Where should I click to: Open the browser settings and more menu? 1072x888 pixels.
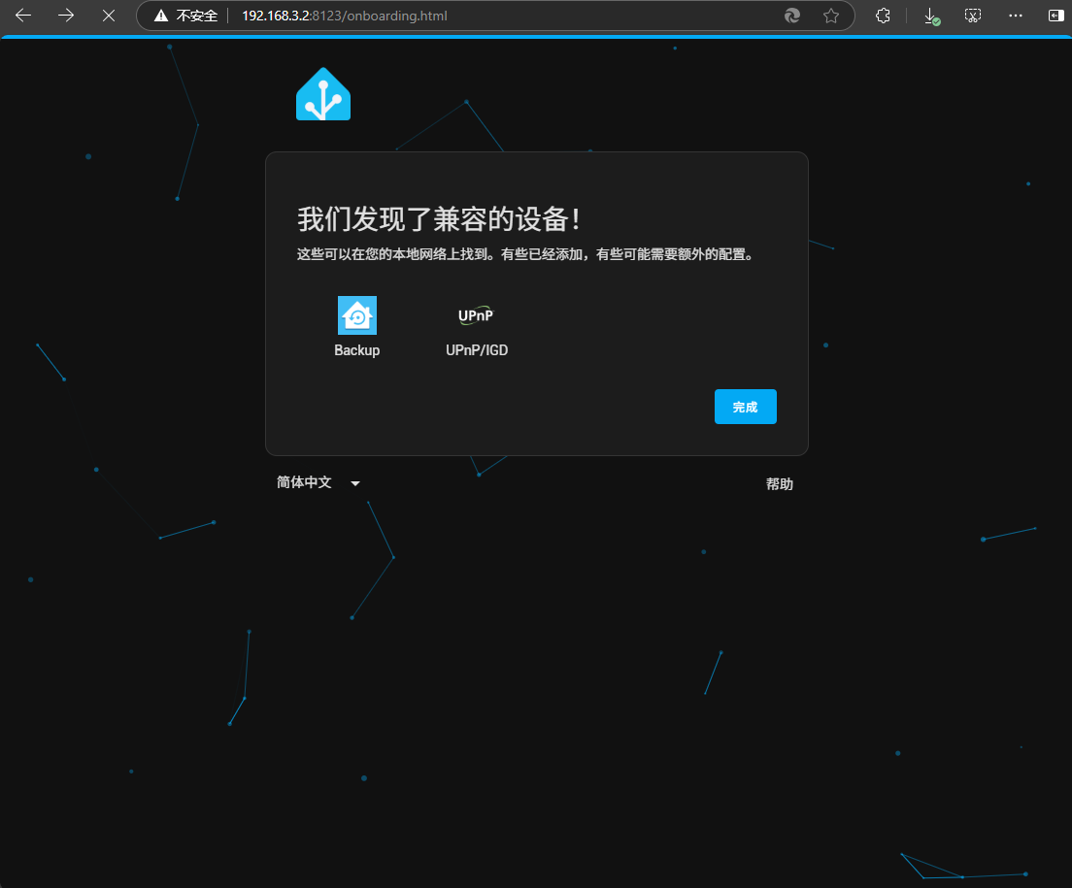pos(1016,16)
